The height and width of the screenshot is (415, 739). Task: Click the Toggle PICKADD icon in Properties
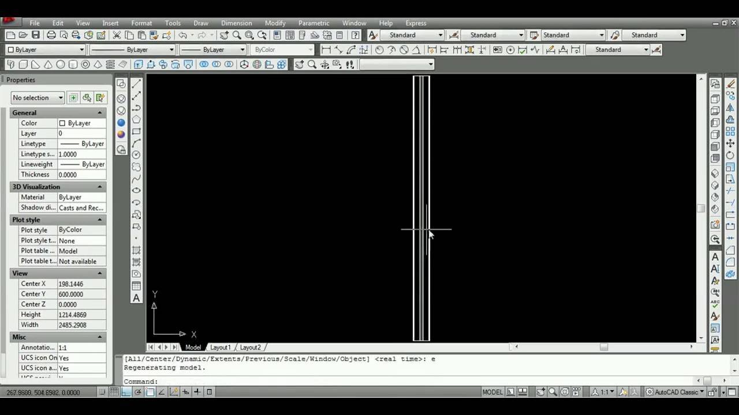coord(73,98)
